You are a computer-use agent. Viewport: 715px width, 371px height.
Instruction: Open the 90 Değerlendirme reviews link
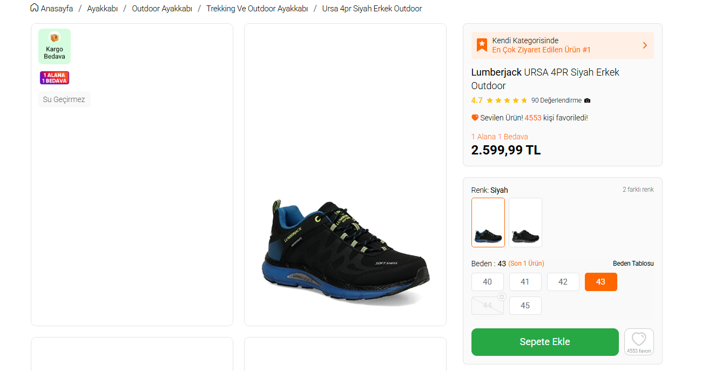pyautogui.click(x=556, y=100)
